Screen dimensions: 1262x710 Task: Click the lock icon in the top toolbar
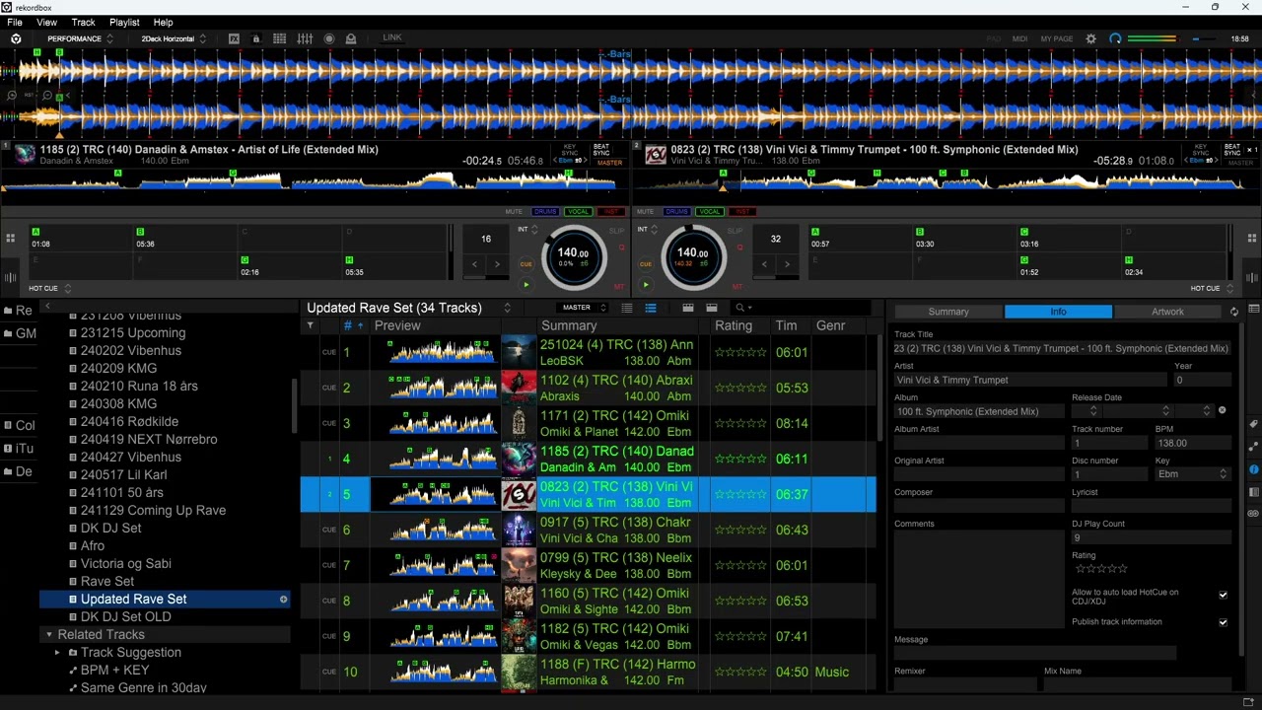pyautogui.click(x=256, y=38)
